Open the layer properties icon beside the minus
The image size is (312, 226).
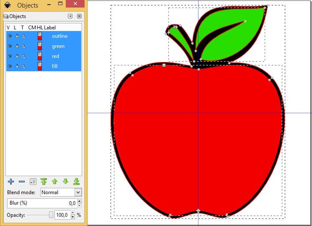pyautogui.click(x=33, y=182)
